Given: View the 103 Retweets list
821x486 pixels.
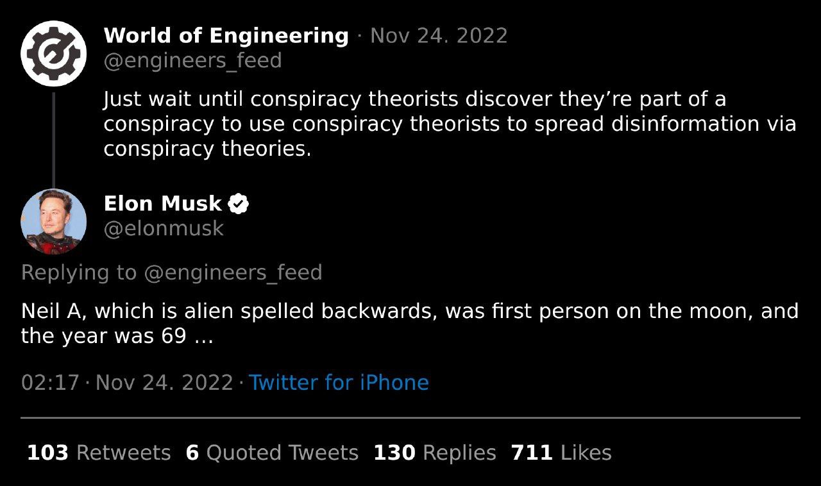Looking at the screenshot, I should tap(99, 453).
